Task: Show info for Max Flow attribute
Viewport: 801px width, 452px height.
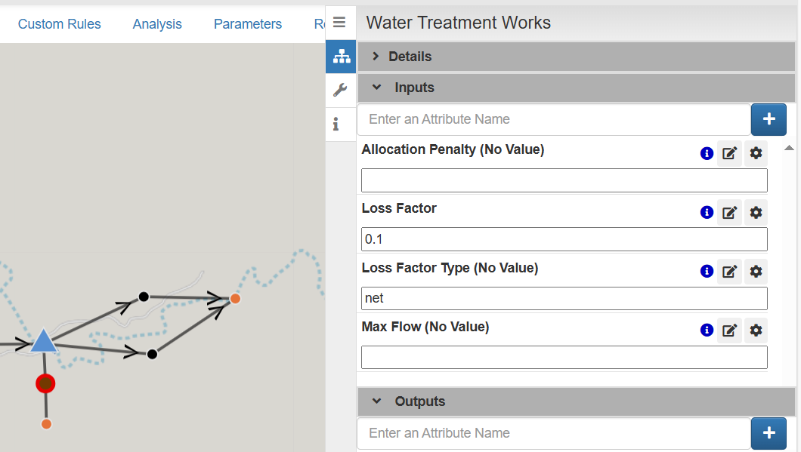Action: (x=707, y=330)
